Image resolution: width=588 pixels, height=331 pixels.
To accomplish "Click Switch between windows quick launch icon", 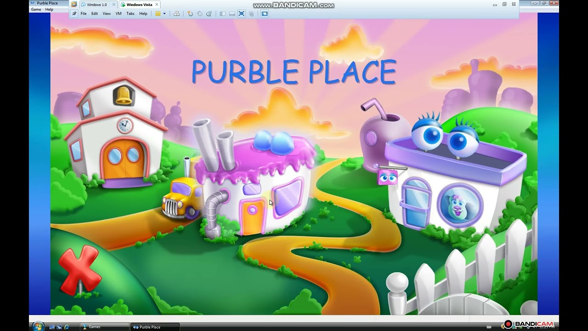I will tap(59, 327).
